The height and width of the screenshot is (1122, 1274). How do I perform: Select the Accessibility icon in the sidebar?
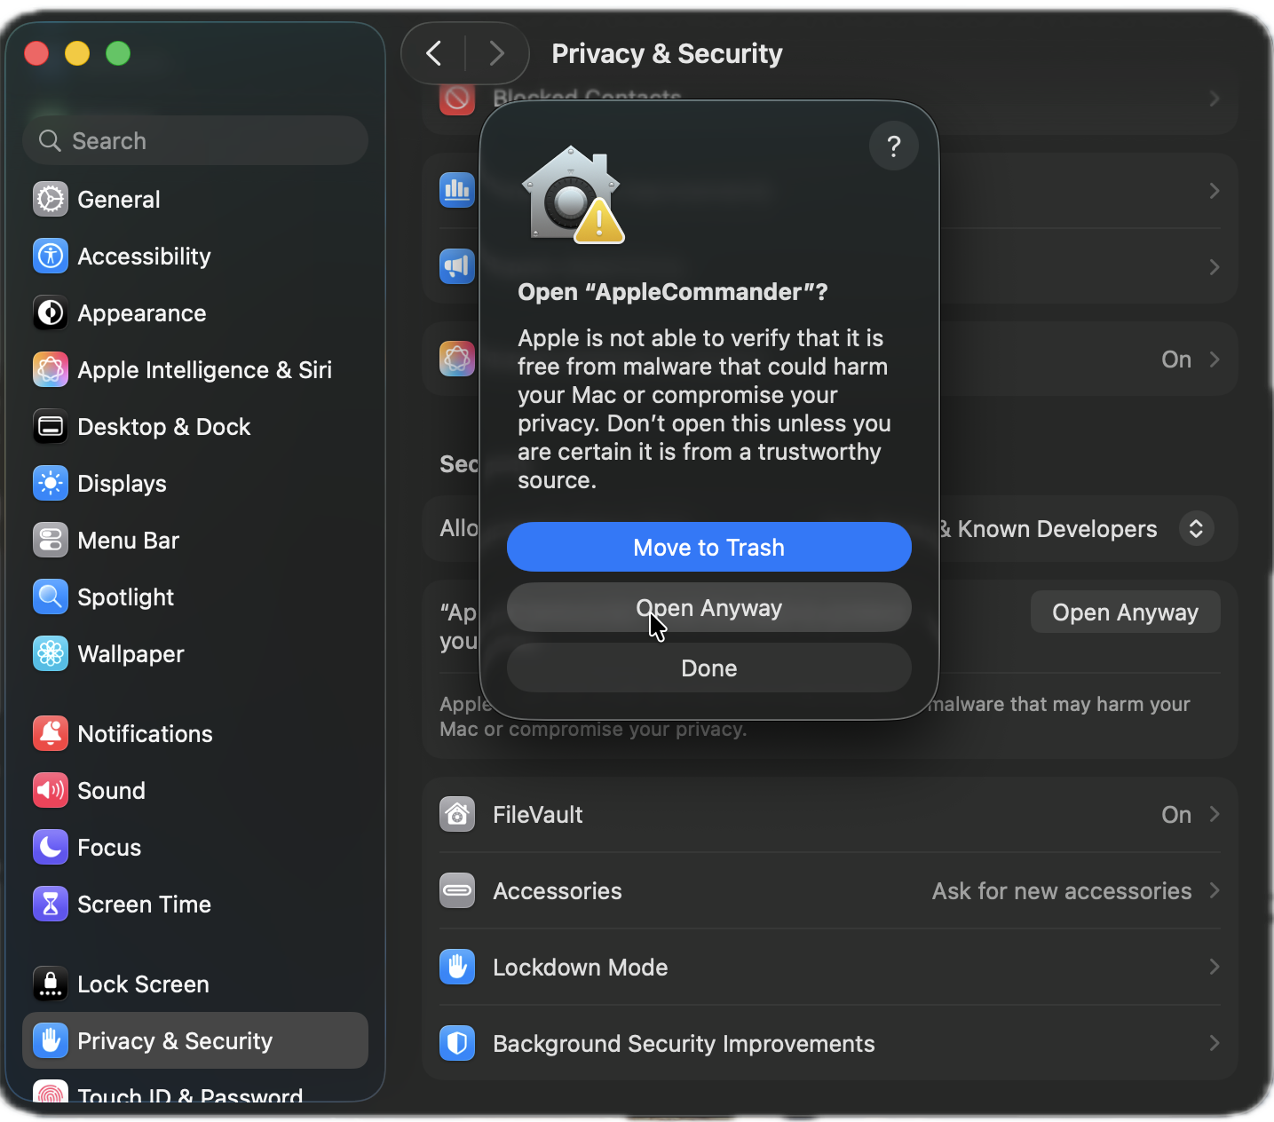[x=51, y=256]
